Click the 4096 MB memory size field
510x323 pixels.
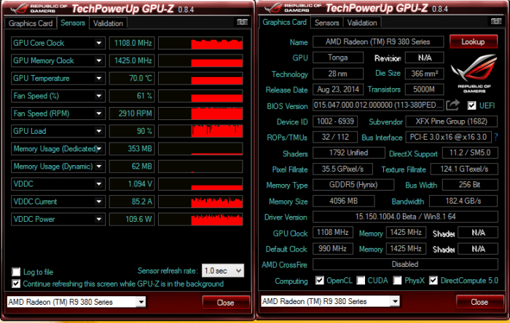(x=343, y=201)
